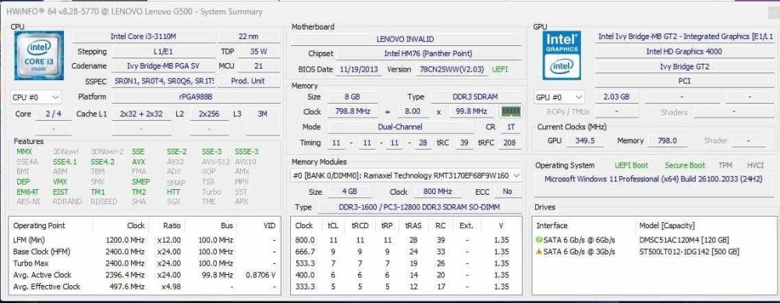Click the 666.7 clock row in timings table
The image size is (780, 303).
tap(406, 252)
